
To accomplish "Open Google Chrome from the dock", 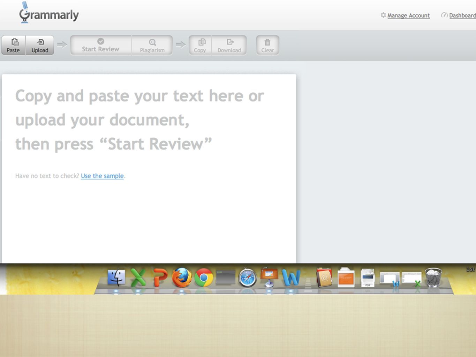I will (x=204, y=278).
